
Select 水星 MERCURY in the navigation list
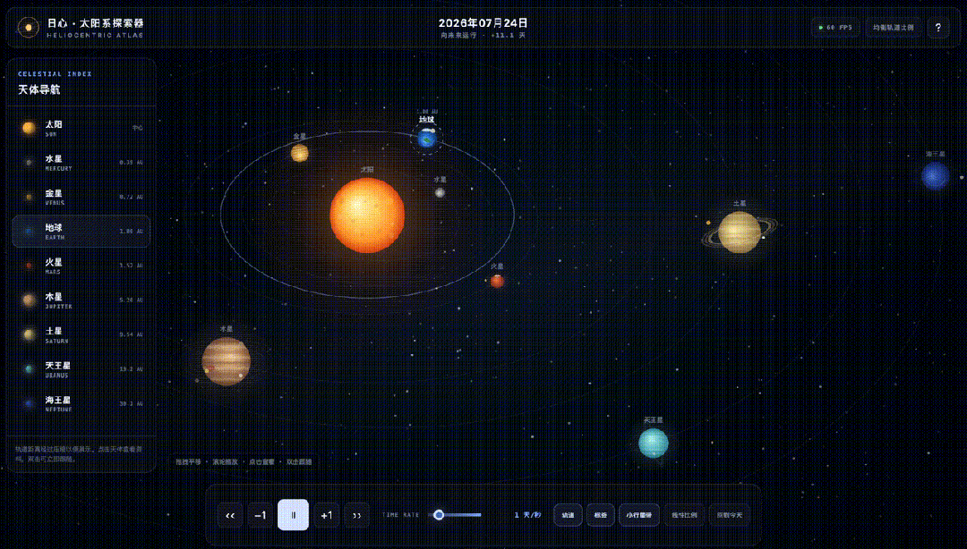81,163
